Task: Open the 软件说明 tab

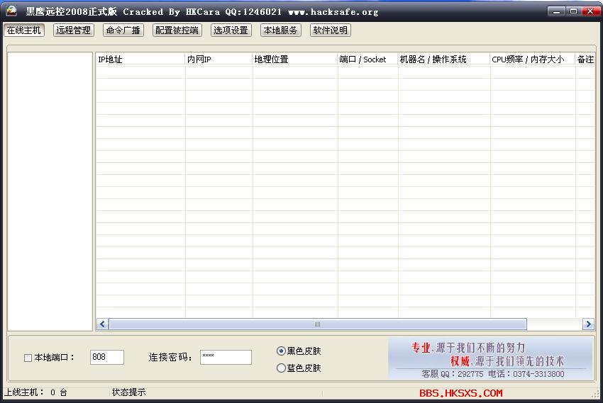Action: (x=331, y=30)
